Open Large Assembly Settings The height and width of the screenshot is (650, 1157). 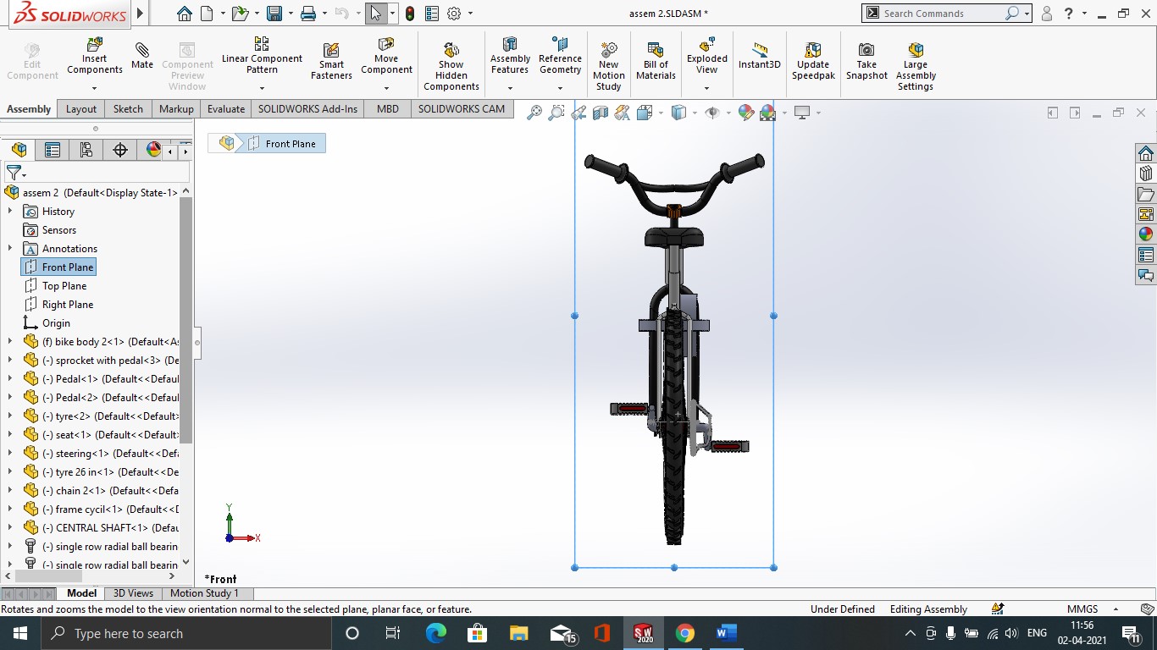pos(916,67)
